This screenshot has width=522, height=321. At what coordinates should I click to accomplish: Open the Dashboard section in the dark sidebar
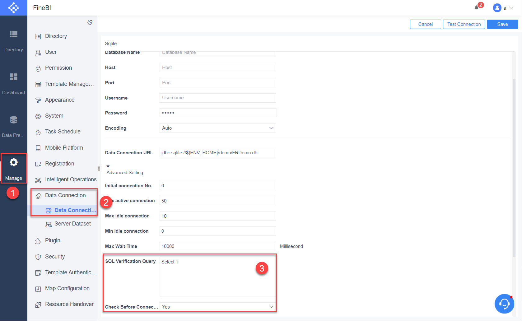pos(13,84)
